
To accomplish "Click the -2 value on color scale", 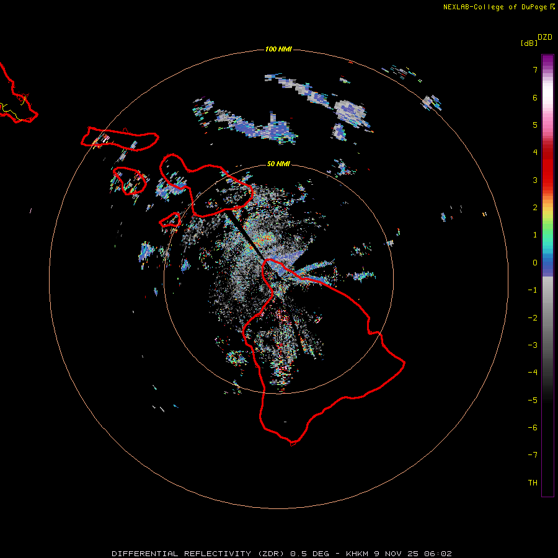I will (x=533, y=318).
